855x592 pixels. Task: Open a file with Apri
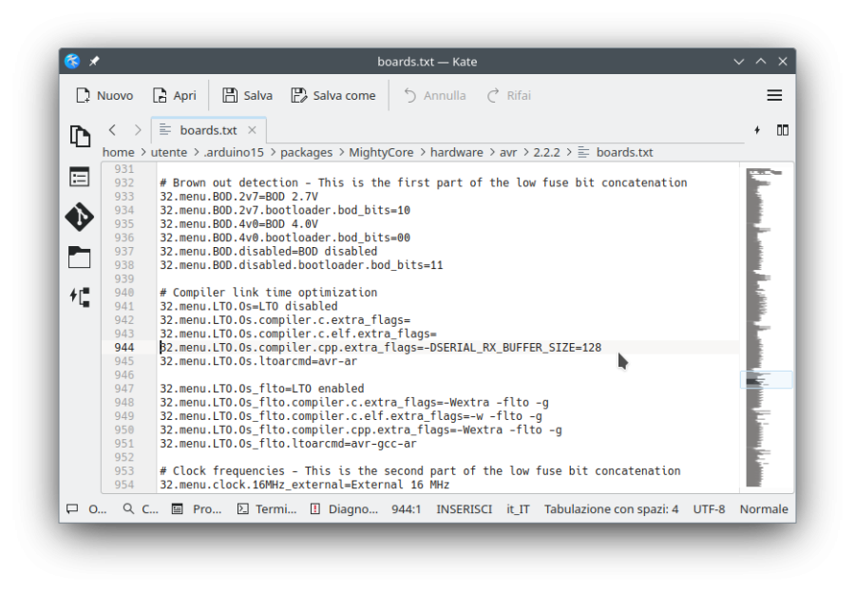tap(174, 95)
